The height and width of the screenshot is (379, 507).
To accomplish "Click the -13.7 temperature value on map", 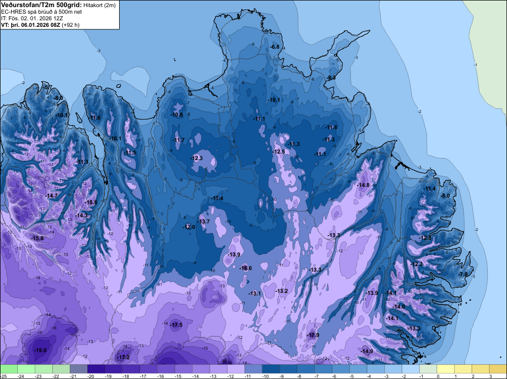I will coord(204,221).
